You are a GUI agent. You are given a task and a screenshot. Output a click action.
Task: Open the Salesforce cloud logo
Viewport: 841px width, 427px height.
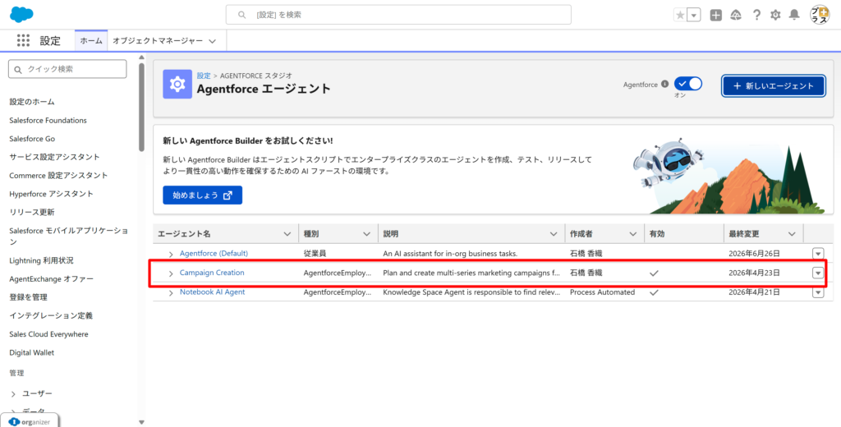point(21,15)
